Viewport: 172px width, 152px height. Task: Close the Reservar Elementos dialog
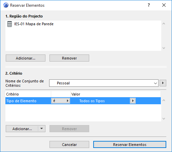coord(164,5)
